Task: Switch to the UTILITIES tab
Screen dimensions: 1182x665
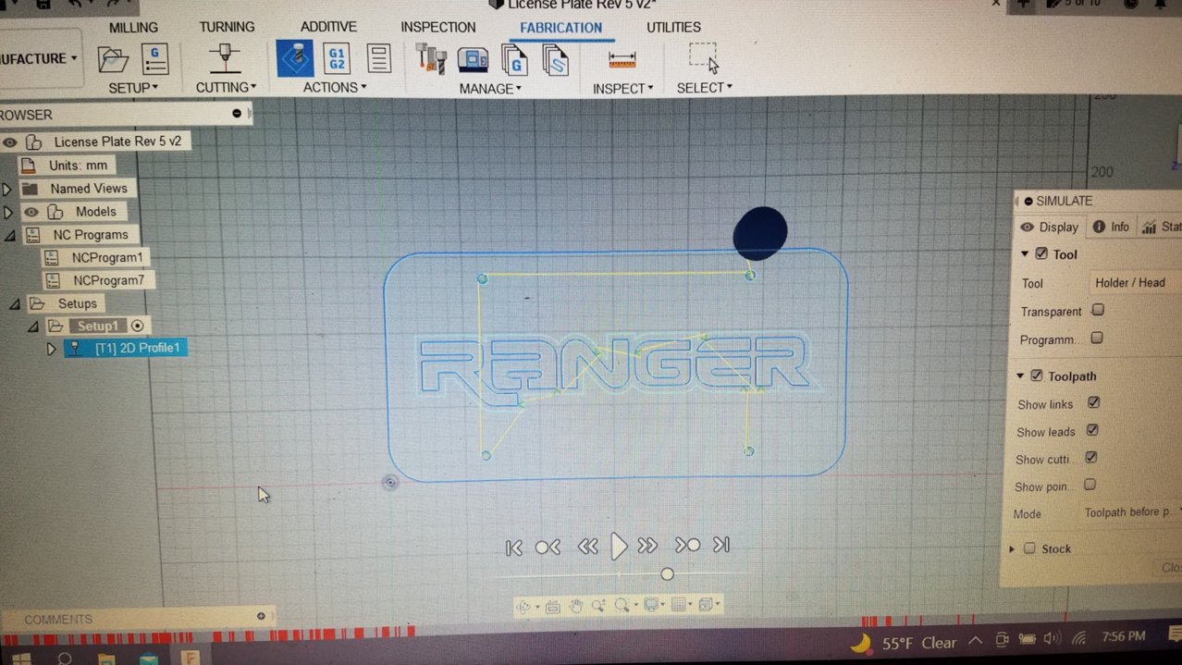Action: click(x=673, y=27)
